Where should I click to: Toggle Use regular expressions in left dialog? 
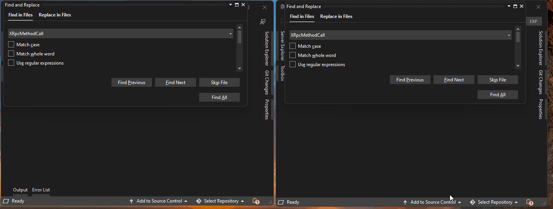(x=11, y=63)
